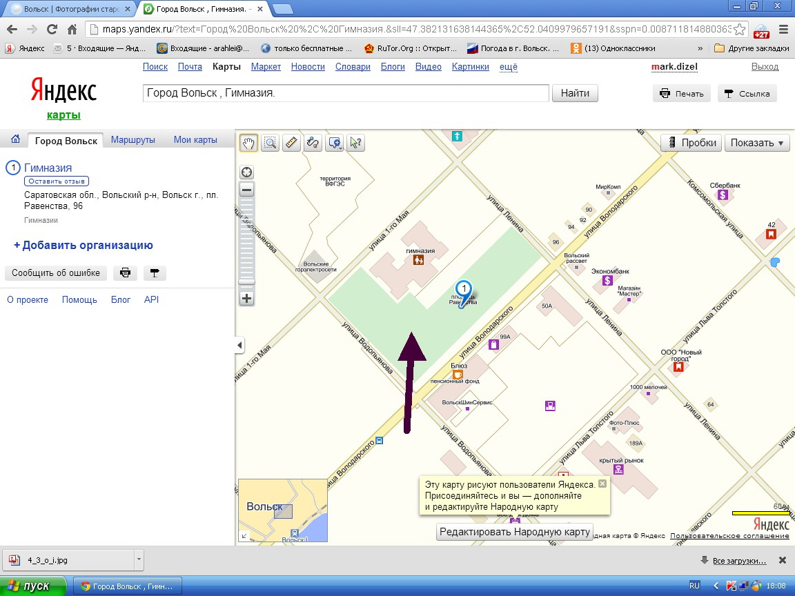Click the map info pointer tool
The width and height of the screenshot is (795, 596).
[x=355, y=143]
